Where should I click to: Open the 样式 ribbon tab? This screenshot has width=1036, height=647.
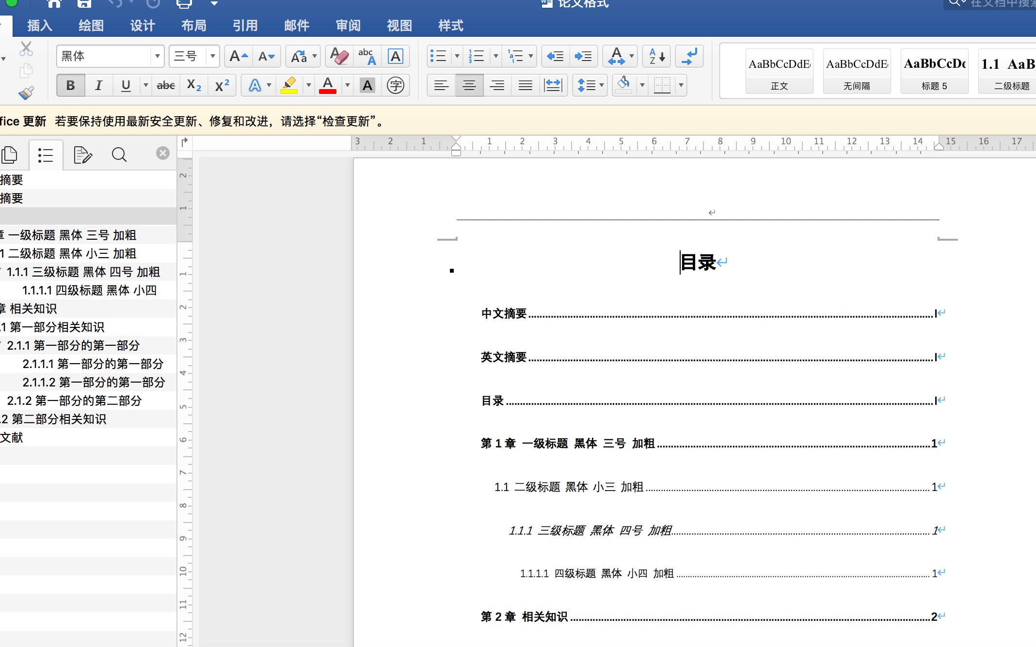(x=450, y=25)
